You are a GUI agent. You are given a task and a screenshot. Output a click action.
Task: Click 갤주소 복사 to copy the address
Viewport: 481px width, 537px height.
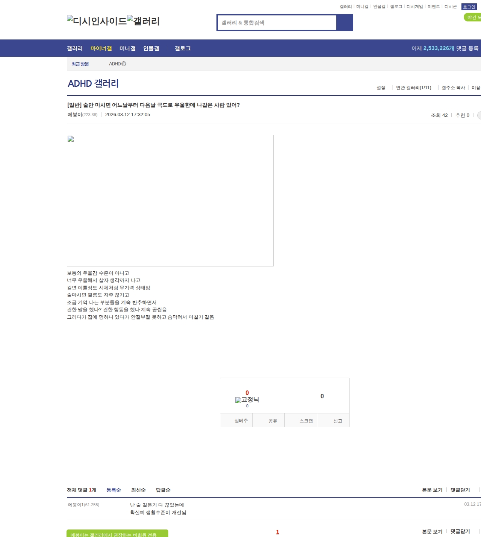tap(453, 88)
